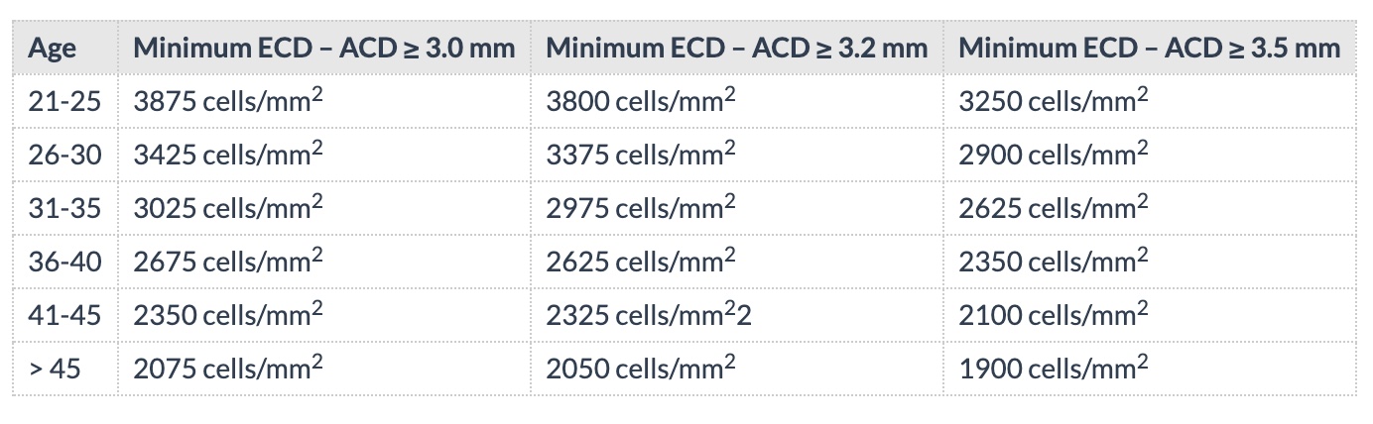Select the 26-30 age cell
1373x424 pixels.
tap(64, 155)
